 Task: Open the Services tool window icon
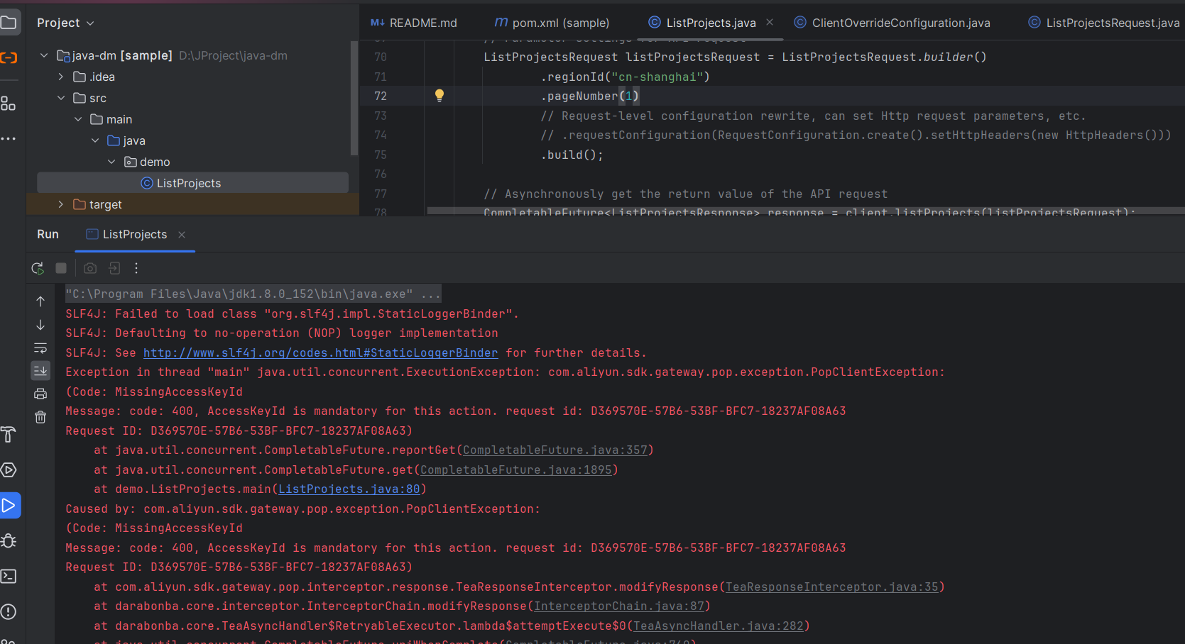coord(9,470)
